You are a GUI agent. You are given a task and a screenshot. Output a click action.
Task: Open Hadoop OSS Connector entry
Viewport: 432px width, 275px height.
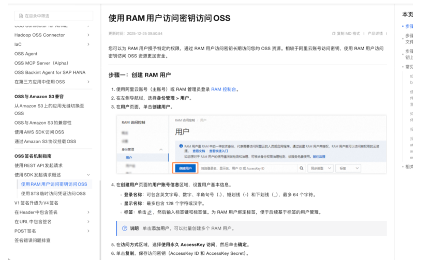40,35
